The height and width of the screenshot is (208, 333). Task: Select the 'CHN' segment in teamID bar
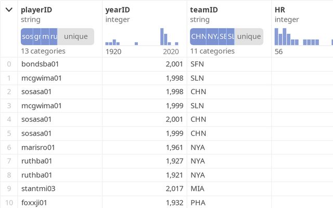(x=198, y=36)
